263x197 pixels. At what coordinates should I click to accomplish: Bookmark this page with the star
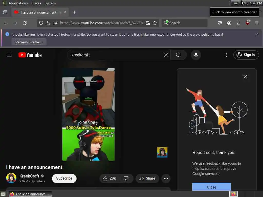click(x=155, y=23)
